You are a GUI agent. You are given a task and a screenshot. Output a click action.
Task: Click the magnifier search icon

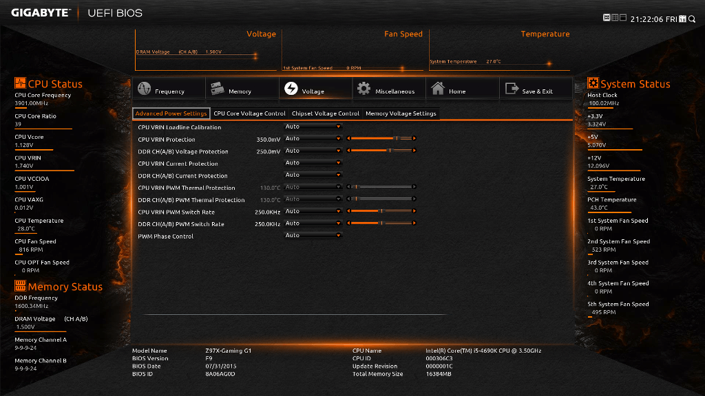point(692,19)
